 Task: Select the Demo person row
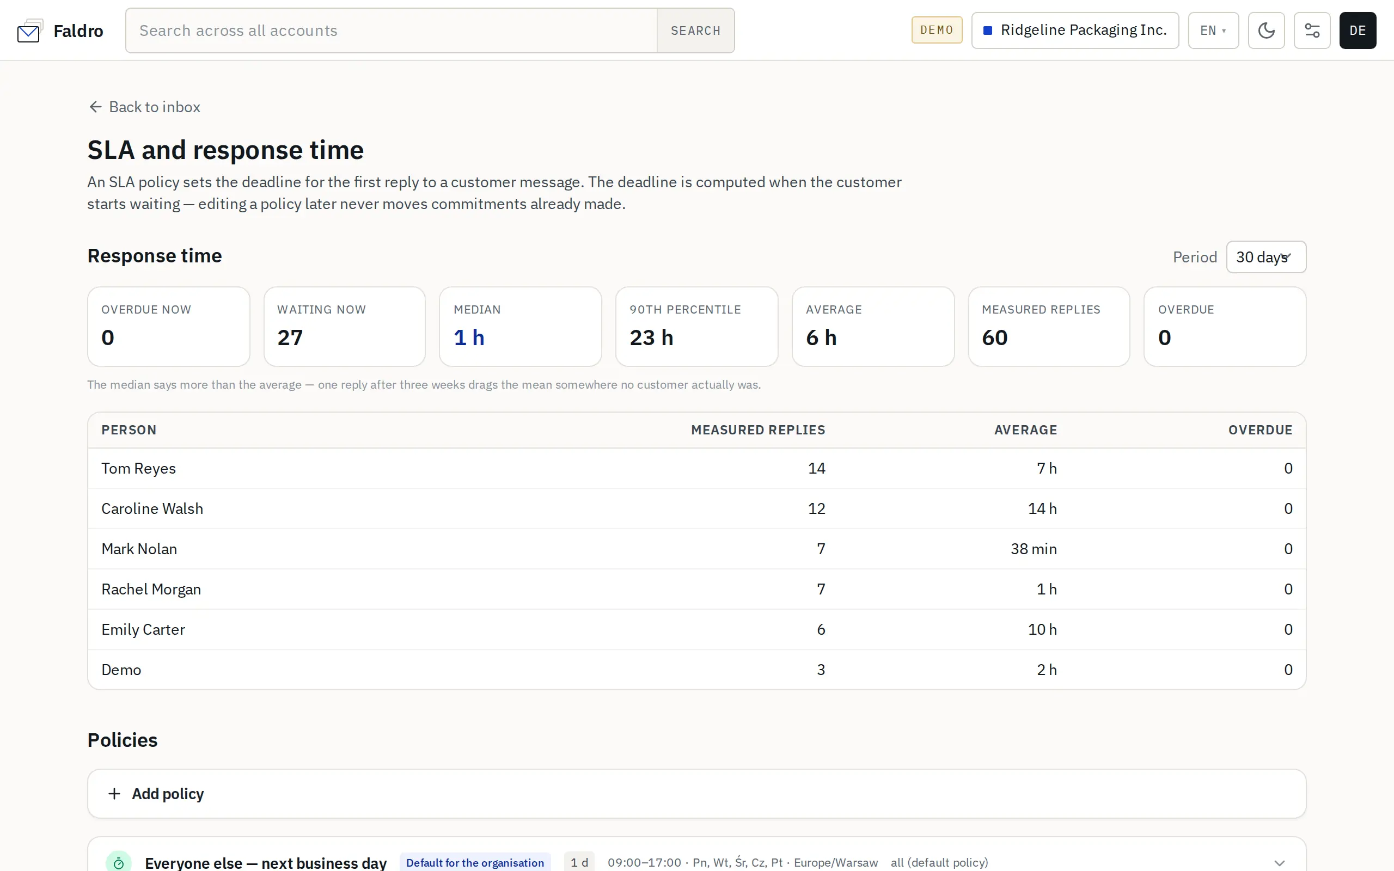[x=696, y=670]
